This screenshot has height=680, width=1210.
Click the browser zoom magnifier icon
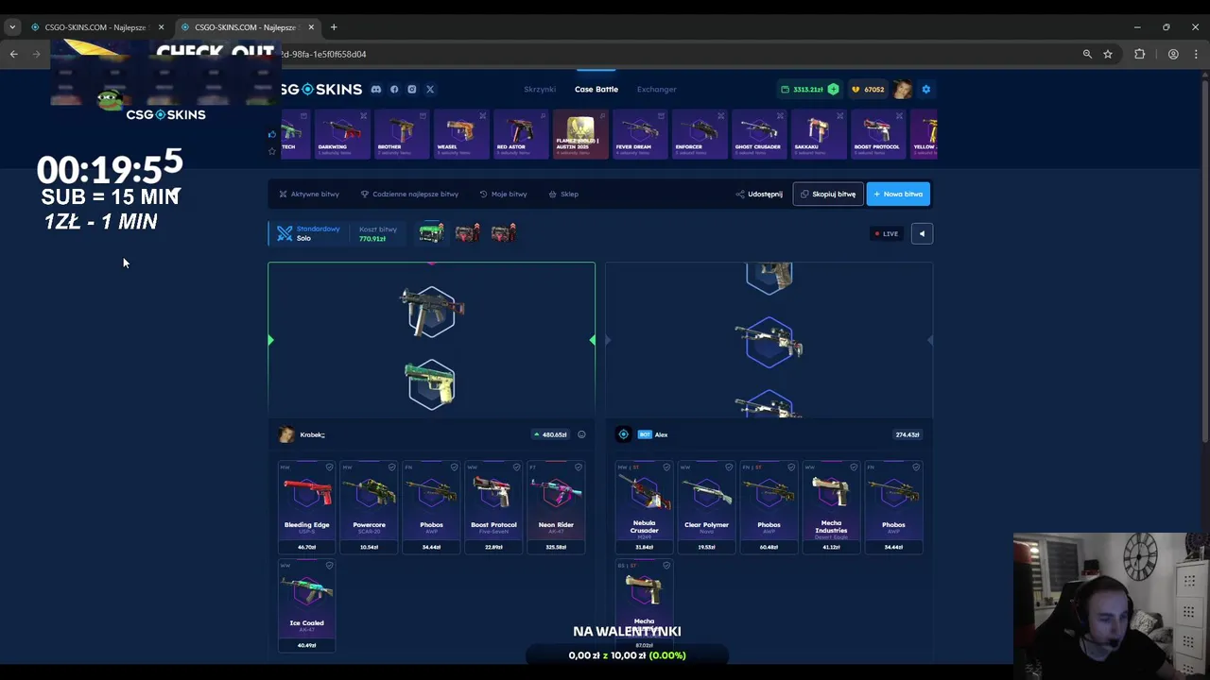[x=1087, y=54]
